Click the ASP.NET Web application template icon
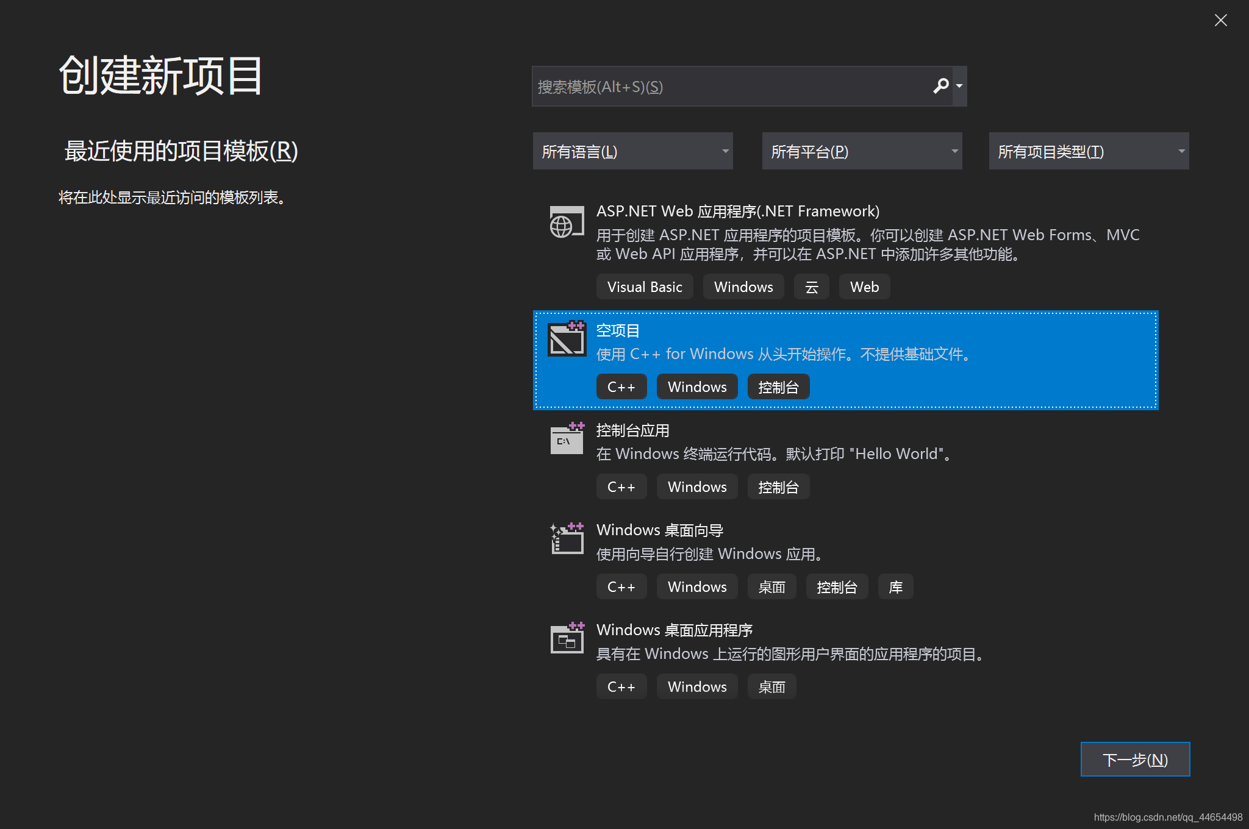The width and height of the screenshot is (1249, 829). pos(567,223)
